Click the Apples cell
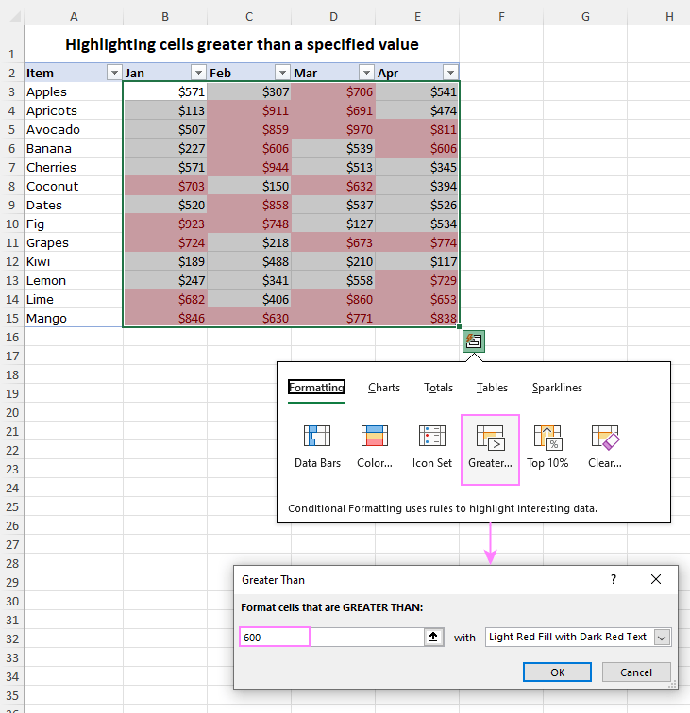This screenshot has width=690, height=713. click(74, 91)
